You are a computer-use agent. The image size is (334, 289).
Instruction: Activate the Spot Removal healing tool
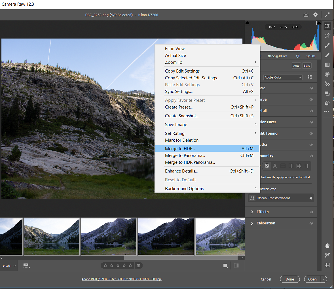[327, 45]
